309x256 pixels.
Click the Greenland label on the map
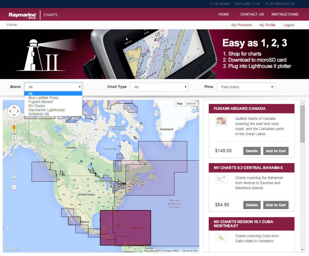167,129
